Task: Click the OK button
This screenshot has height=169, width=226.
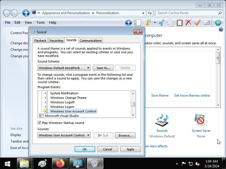Action: [85, 149]
